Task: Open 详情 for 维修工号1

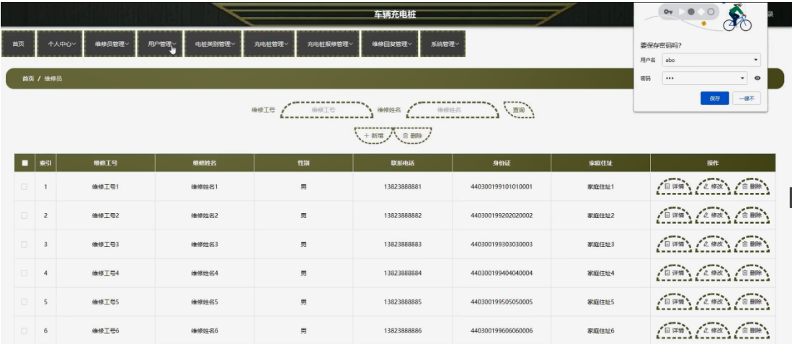Action: (x=675, y=186)
